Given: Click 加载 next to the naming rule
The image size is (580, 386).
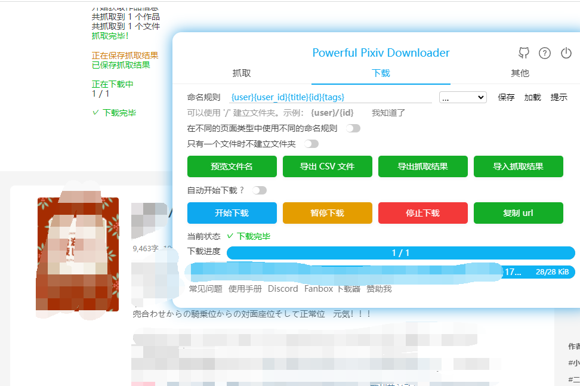Looking at the screenshot, I should pos(533,97).
